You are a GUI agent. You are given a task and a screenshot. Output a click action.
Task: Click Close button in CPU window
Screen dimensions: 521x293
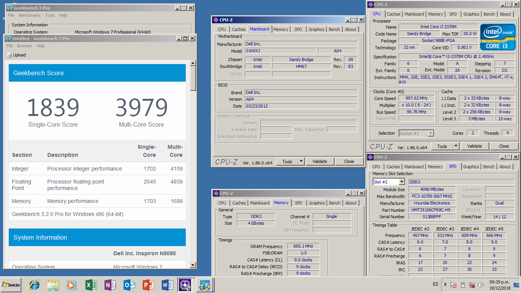[x=504, y=146]
